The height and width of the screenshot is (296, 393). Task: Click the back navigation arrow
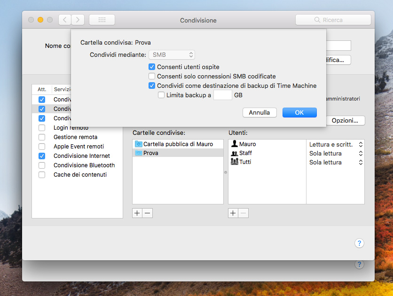[65, 20]
